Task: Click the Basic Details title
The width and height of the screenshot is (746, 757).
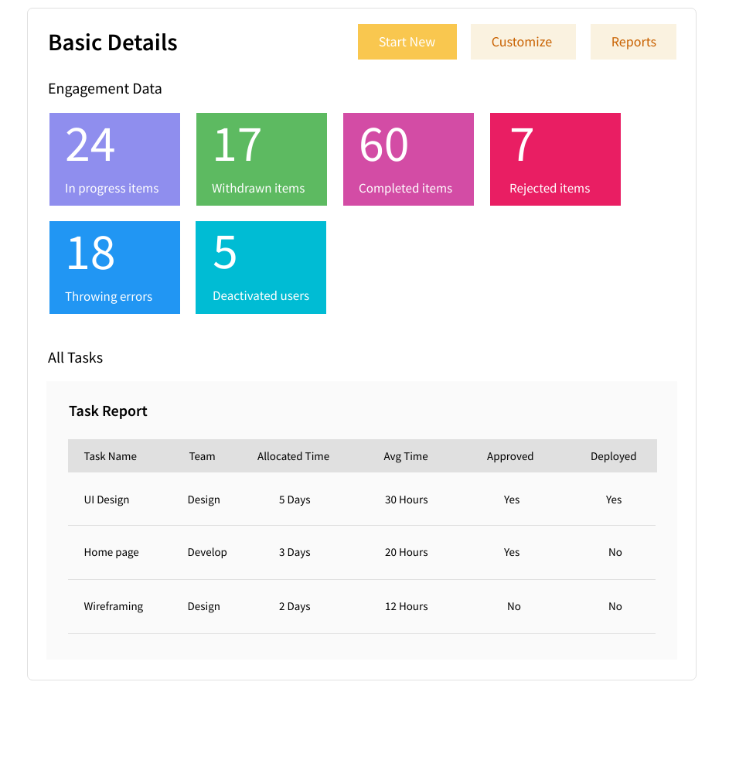Action: coord(113,43)
